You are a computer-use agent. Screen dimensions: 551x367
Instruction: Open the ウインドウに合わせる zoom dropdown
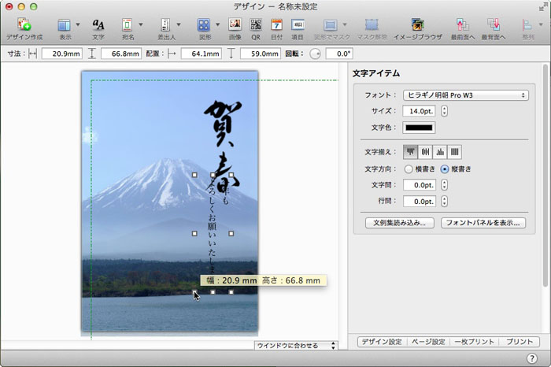tap(296, 346)
